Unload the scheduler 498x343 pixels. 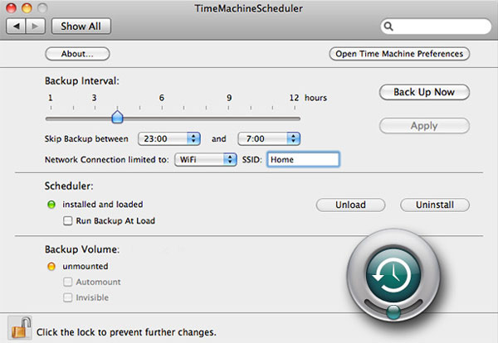coord(350,205)
